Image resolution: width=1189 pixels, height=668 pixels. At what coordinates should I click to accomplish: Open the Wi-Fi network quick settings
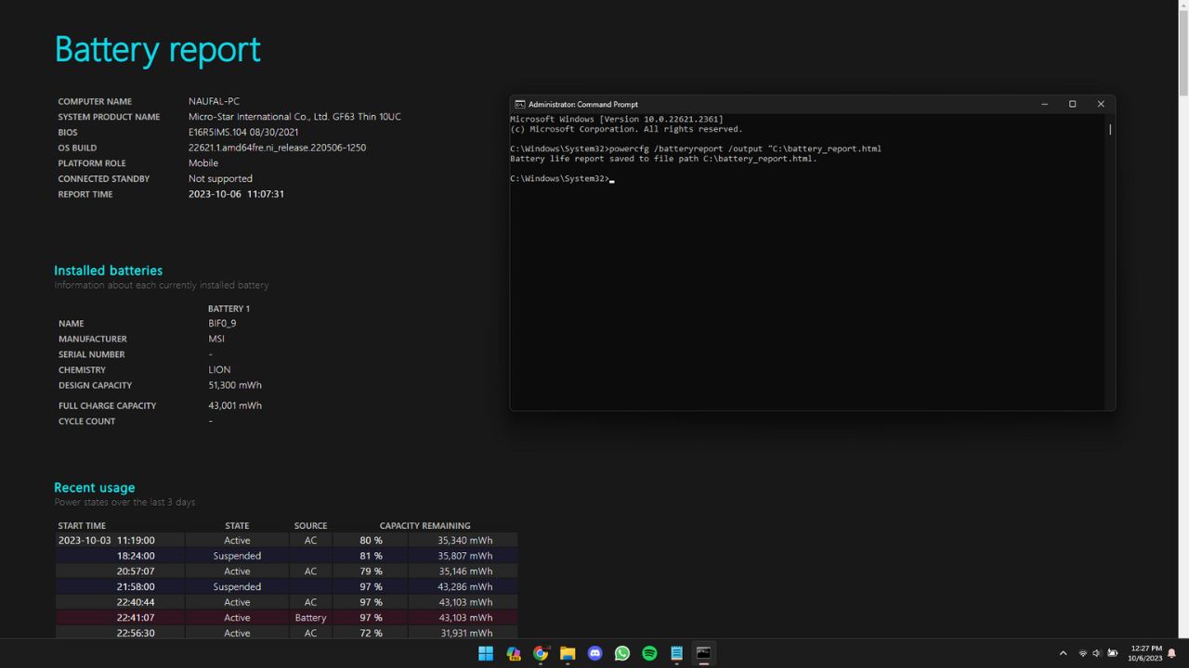click(1082, 653)
